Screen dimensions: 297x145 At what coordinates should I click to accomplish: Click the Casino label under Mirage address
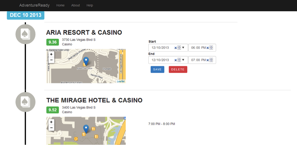pyautogui.click(x=67, y=112)
